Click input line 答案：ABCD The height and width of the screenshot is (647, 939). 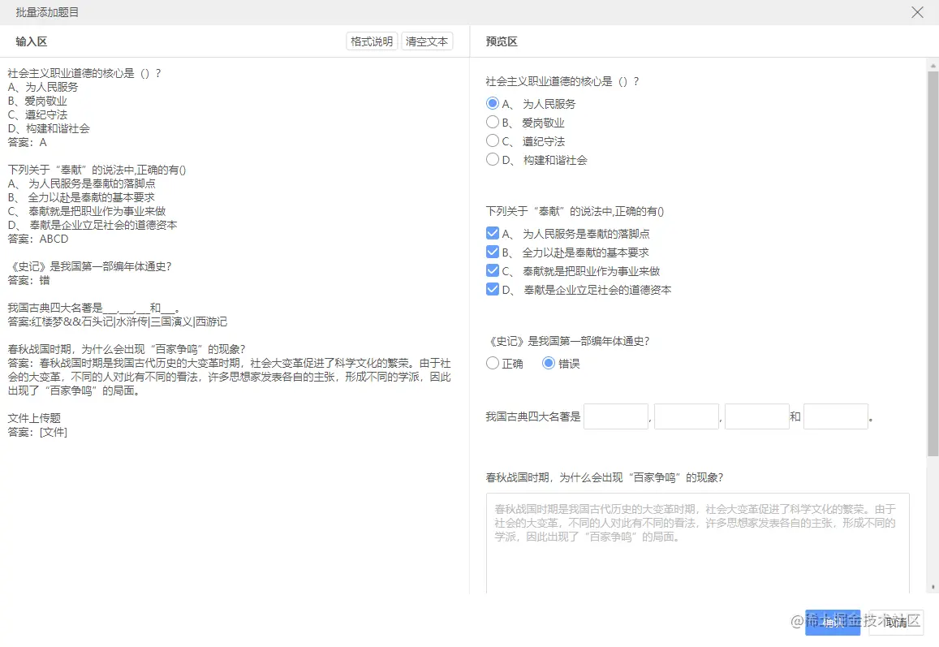click(x=37, y=239)
